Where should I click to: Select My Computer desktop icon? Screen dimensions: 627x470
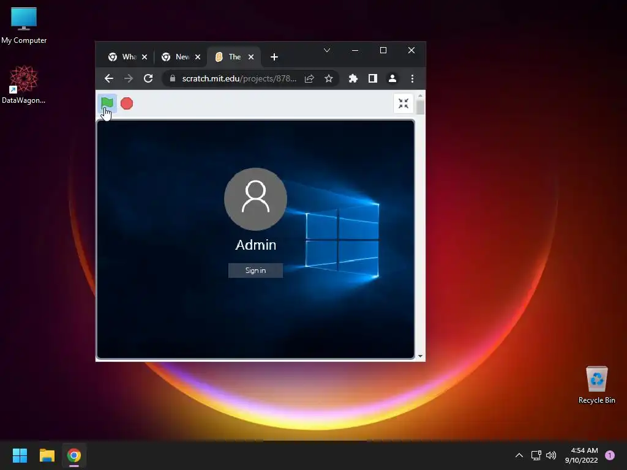[x=24, y=25]
